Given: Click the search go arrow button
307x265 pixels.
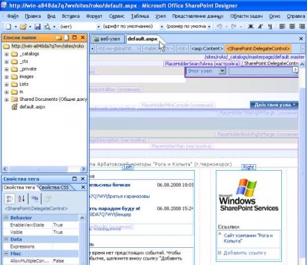Looking at the screenshot, I should 295,70.
